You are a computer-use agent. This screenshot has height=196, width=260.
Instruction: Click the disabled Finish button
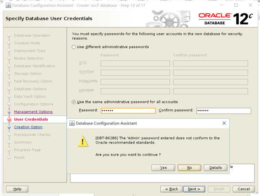tap(219, 189)
